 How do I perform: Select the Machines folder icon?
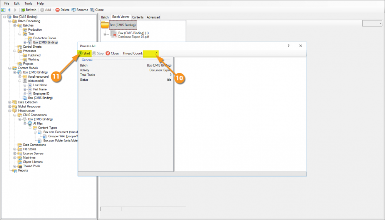coord(20,158)
